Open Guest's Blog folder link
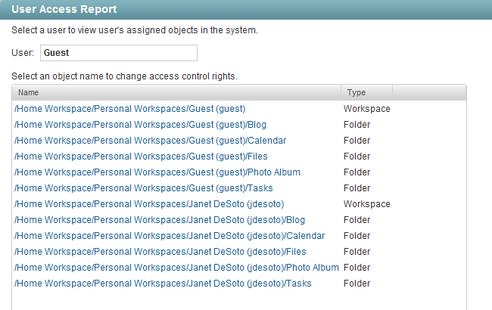The height and width of the screenshot is (310, 492). pos(140,125)
